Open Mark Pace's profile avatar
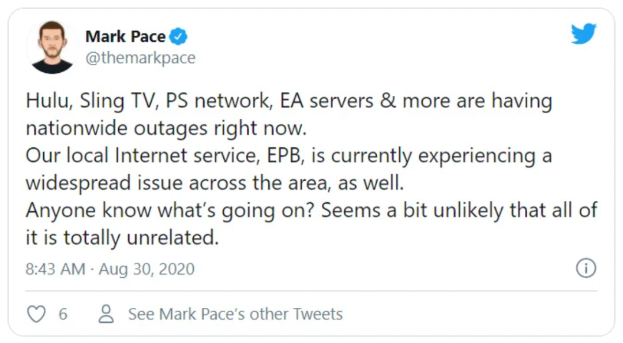 click(x=52, y=47)
